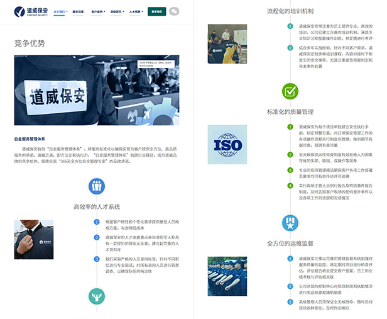Expand the 洞察研究 dropdown arrow
This screenshot has width=387, height=319.
[124, 11]
